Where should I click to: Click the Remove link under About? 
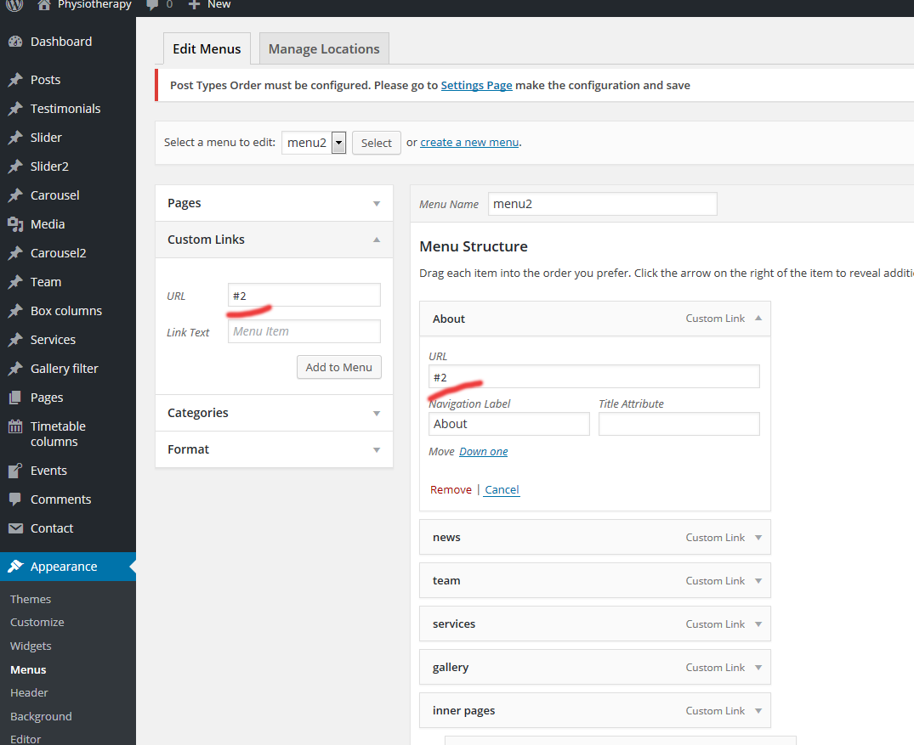[x=451, y=490]
